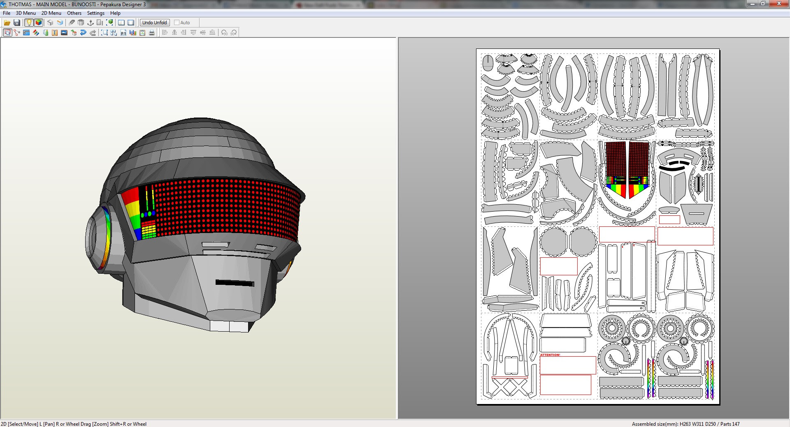Open the Settings menu
Viewport: 790px width, 427px height.
pyautogui.click(x=96, y=13)
